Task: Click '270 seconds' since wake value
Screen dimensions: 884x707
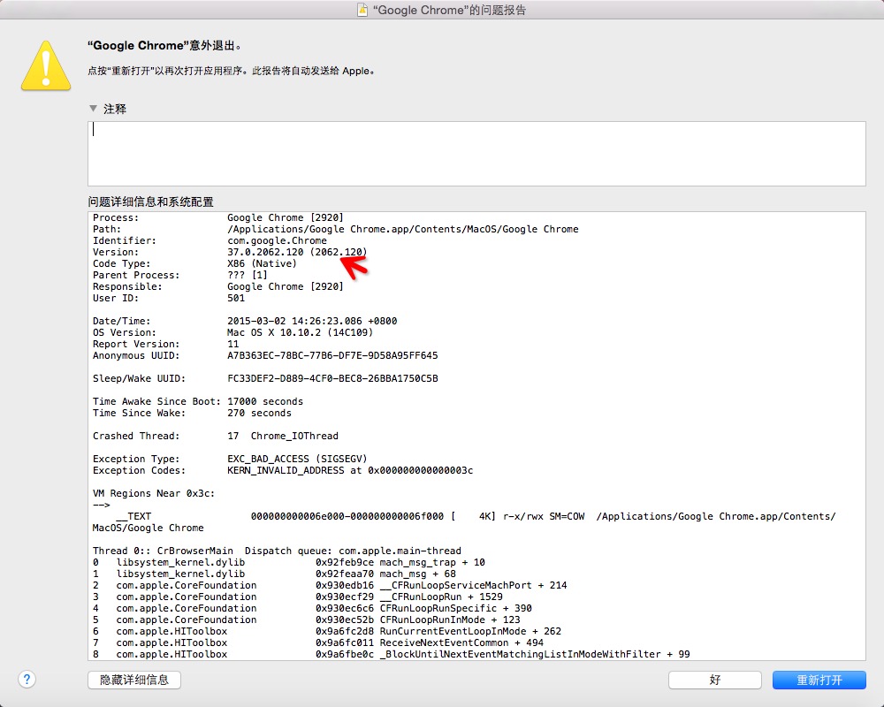Action: [259, 413]
